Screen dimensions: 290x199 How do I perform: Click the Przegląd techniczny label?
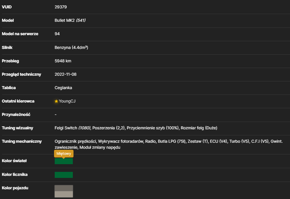point(21,74)
